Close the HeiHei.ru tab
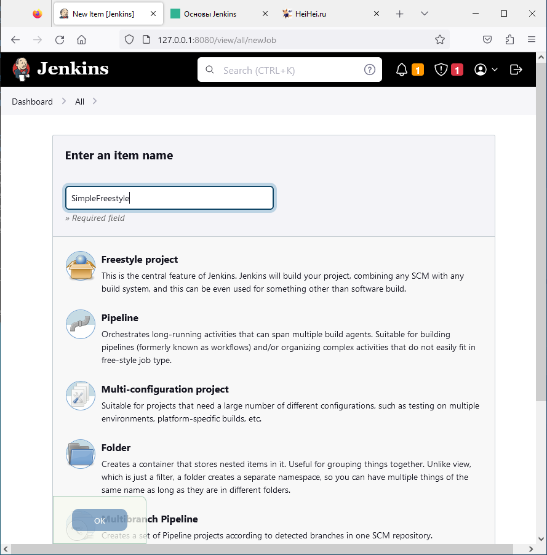This screenshot has width=547, height=555. [377, 14]
